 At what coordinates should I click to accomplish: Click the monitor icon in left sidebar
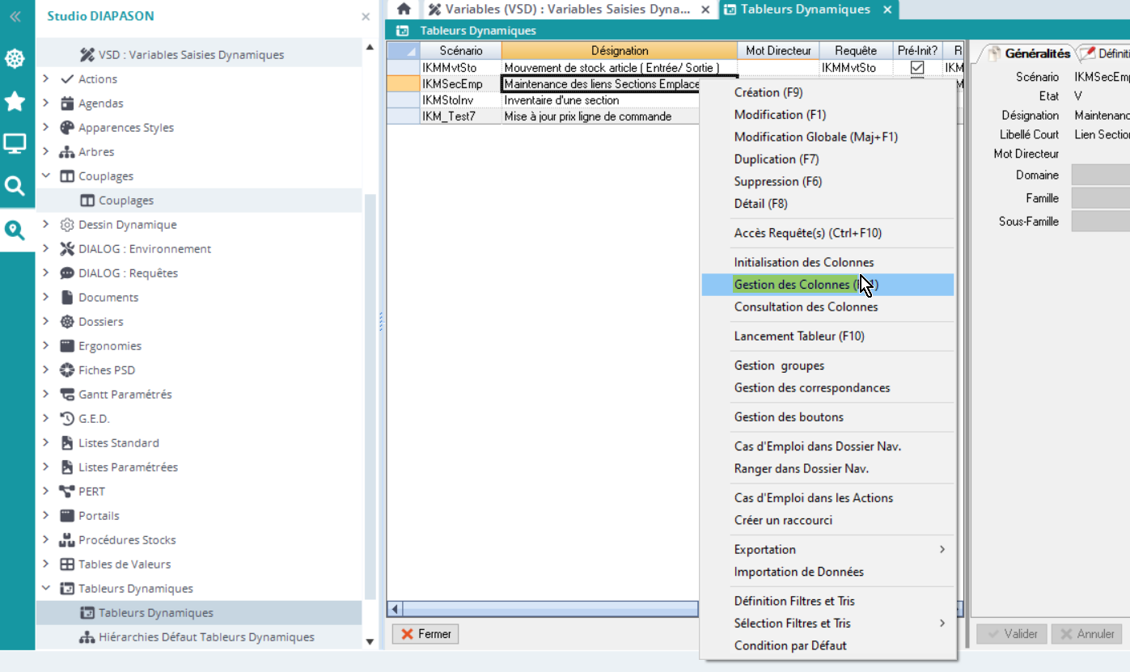coord(15,145)
